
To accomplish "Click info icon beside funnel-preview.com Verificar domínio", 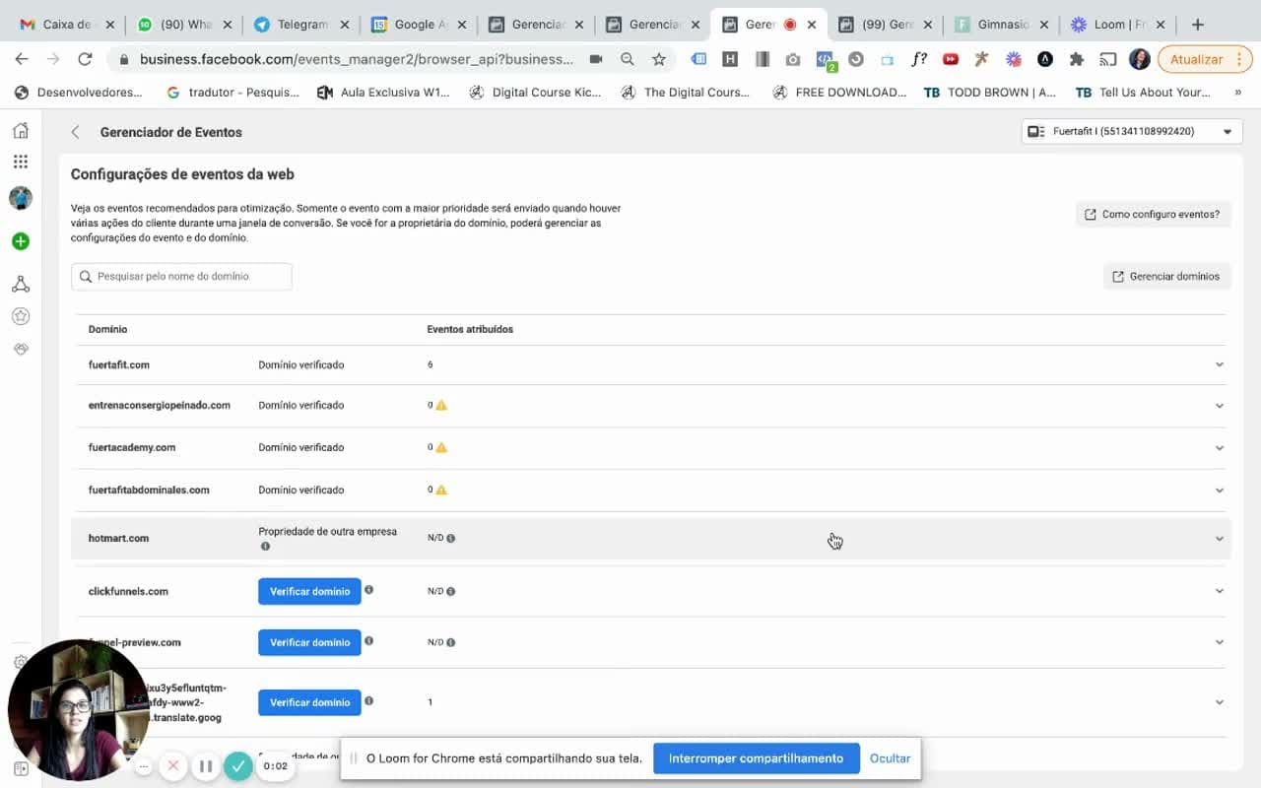I will tap(368, 640).
